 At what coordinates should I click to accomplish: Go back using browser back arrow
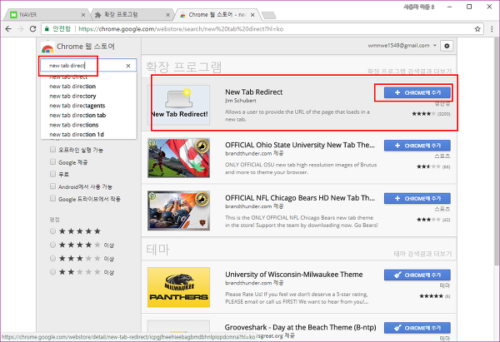click(8, 29)
